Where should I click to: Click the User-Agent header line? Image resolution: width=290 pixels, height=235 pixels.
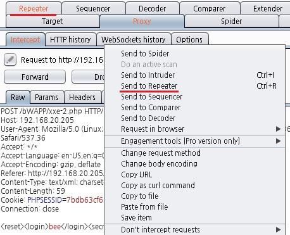click(53, 129)
